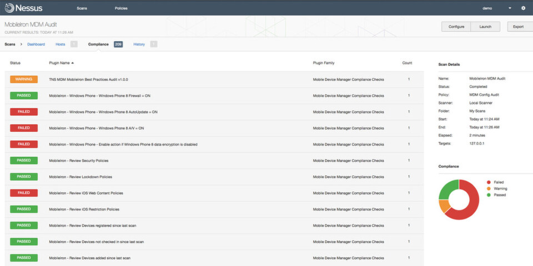
Task: Click the Export button
Action: [x=520, y=27]
